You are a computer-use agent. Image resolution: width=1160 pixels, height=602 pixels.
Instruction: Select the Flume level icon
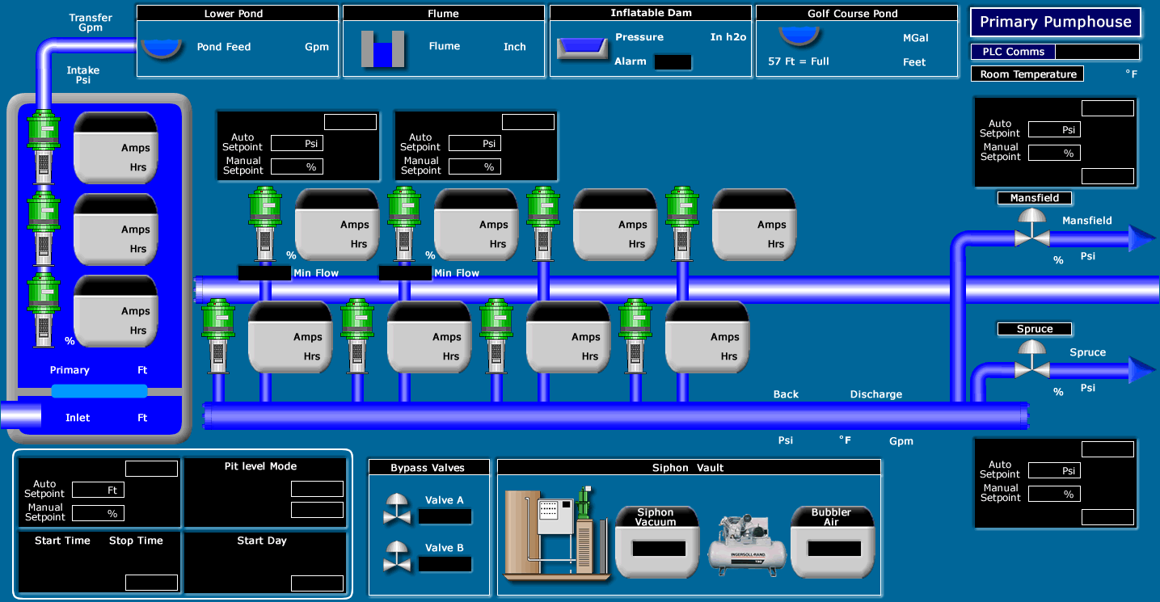coord(382,49)
